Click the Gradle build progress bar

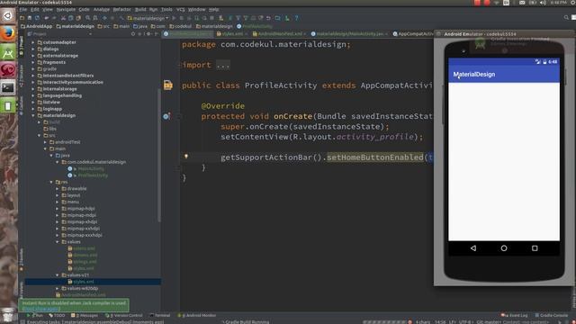tap(385, 322)
